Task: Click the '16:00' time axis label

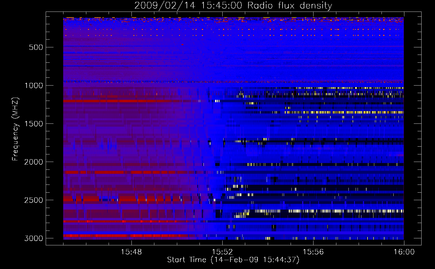Action: [x=404, y=252]
